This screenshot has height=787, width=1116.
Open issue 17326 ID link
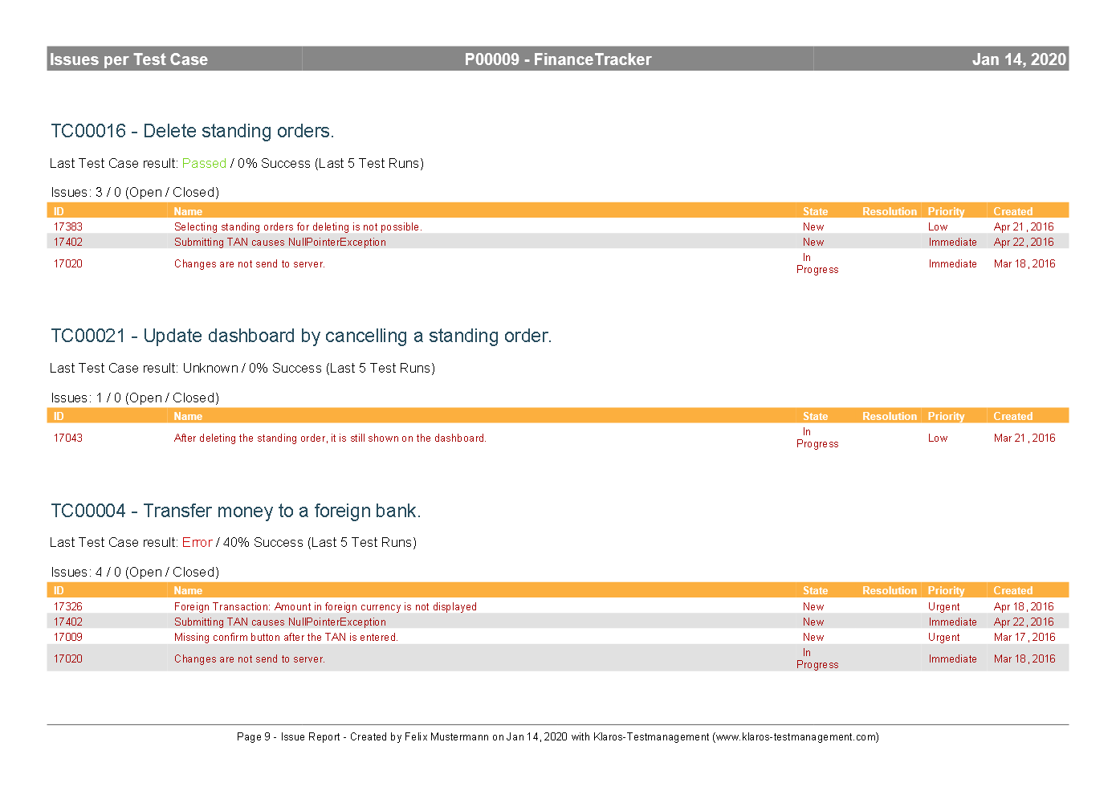(68, 607)
